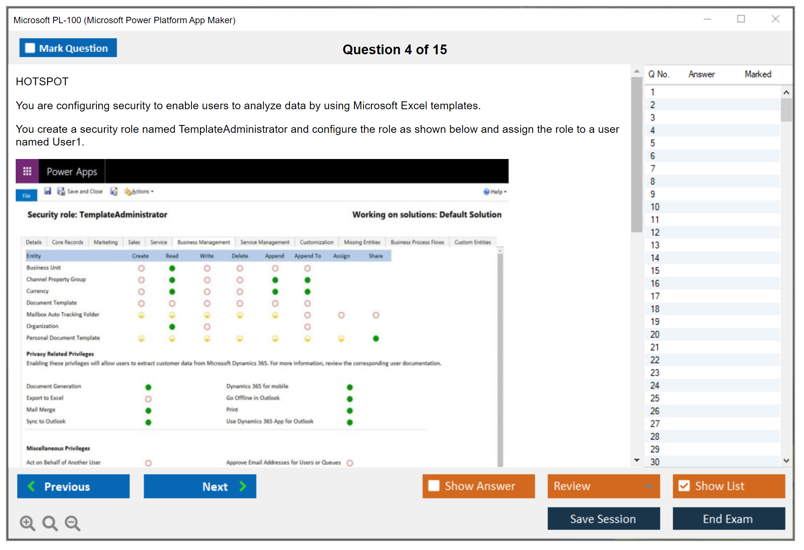The image size is (804, 550).
Task: Uncheck the Show List checkbox
Action: 684,486
